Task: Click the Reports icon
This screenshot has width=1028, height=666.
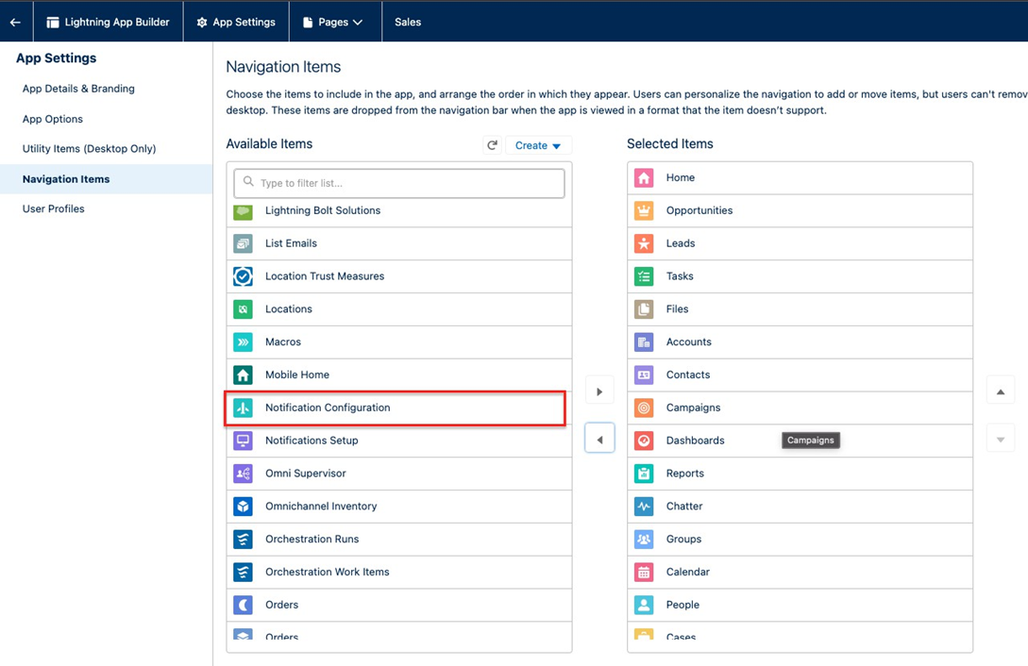Action: (644, 473)
